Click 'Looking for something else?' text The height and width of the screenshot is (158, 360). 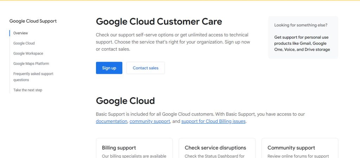[x=301, y=25]
